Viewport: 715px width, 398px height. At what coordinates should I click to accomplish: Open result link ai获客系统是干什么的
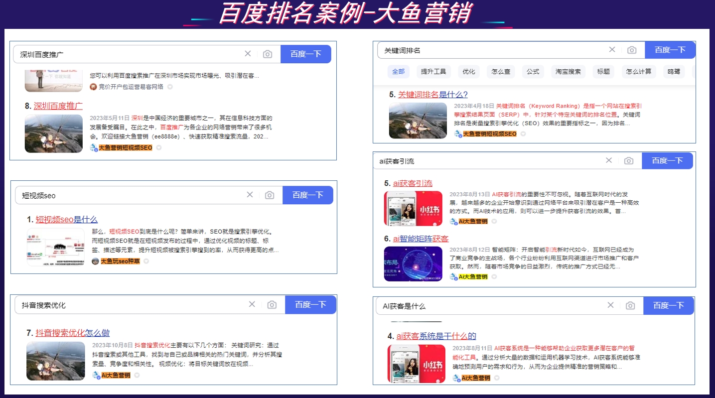pyautogui.click(x=436, y=336)
